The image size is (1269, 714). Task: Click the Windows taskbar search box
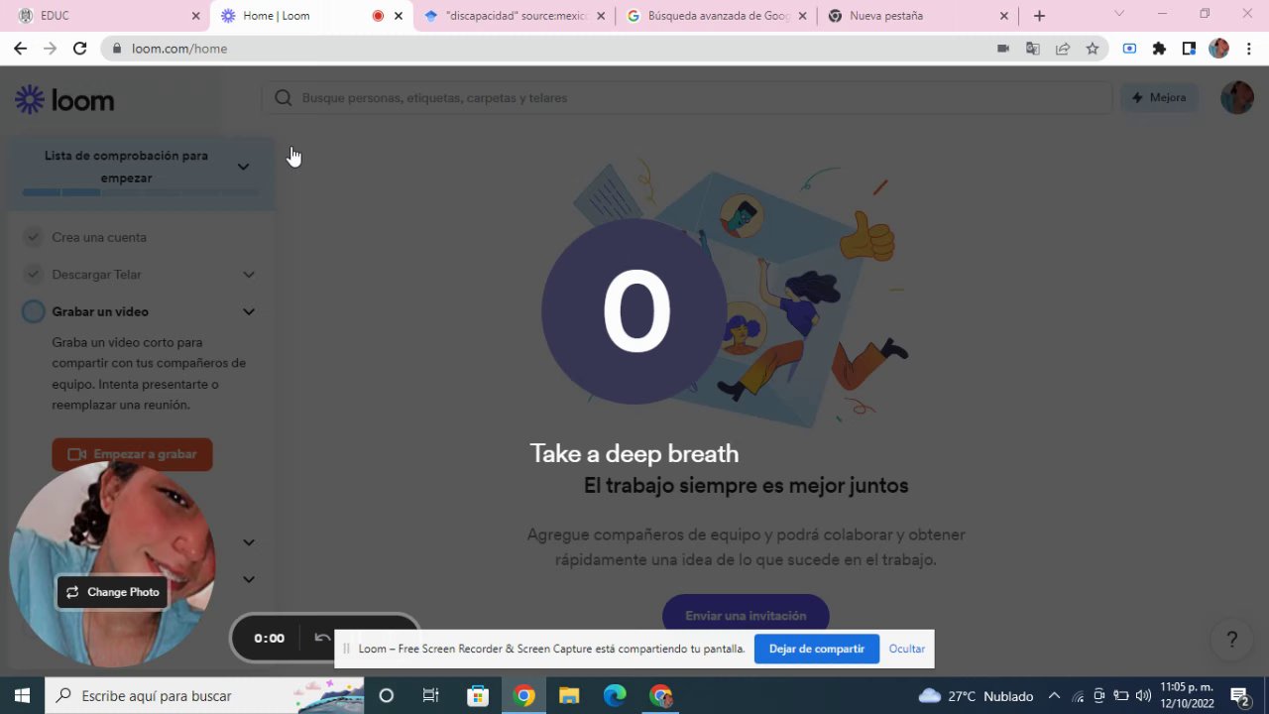click(x=205, y=695)
